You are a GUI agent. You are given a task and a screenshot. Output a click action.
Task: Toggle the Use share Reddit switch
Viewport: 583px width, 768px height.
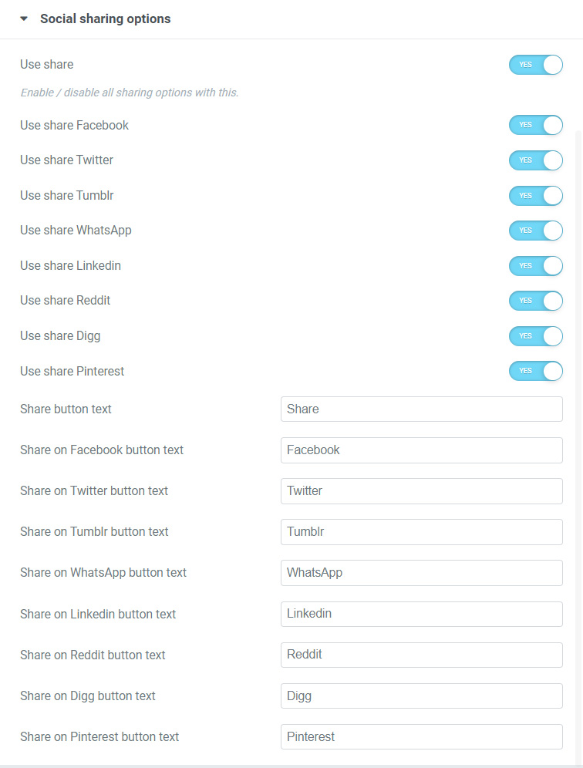[x=535, y=301]
